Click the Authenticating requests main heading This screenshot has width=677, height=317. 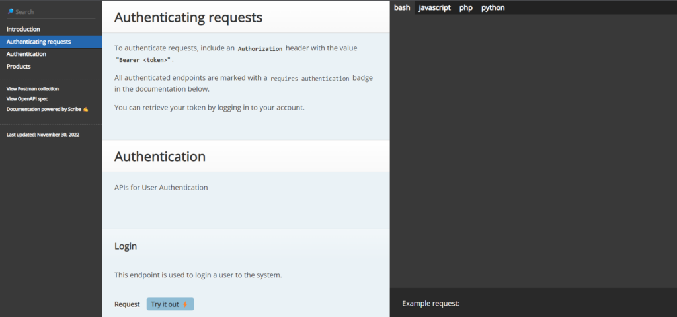coord(188,17)
